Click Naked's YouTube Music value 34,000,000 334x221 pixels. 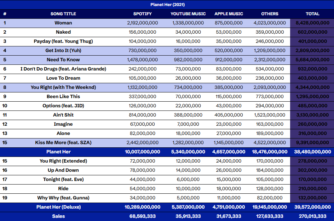pos(188,32)
